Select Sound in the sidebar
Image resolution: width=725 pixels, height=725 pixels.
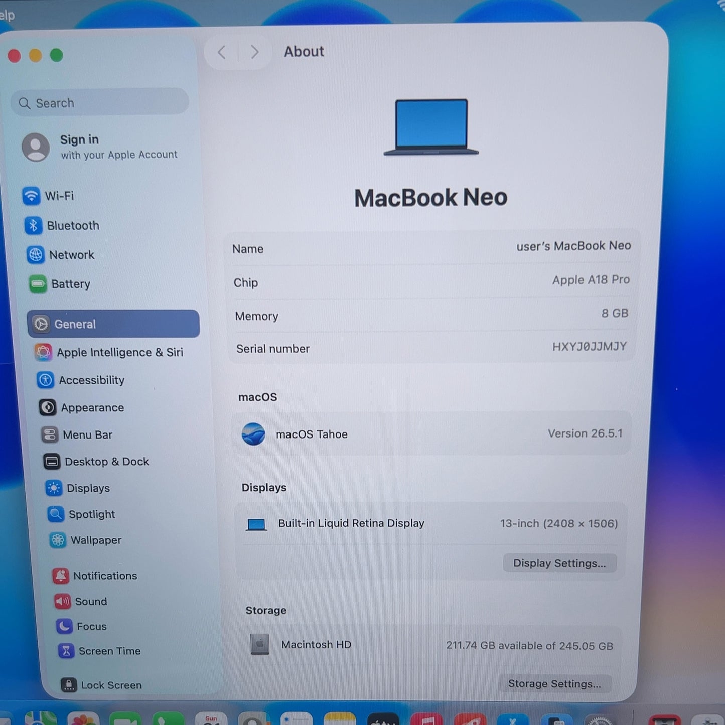coord(81,601)
